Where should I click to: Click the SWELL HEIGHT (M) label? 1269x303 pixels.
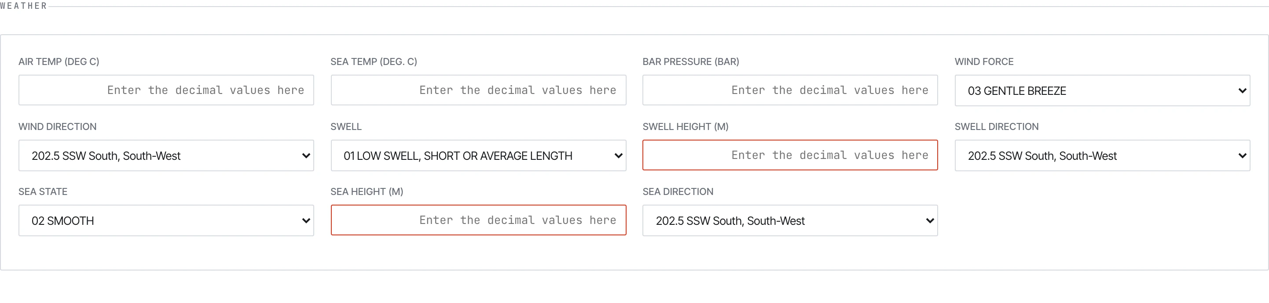click(685, 126)
